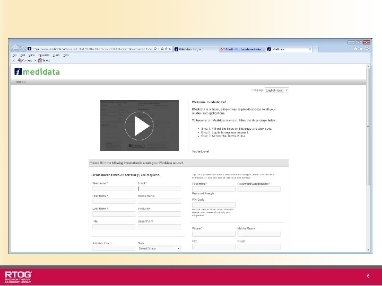The height and width of the screenshot is (286, 382).
Task: Open the Edit menu
Action: click(23, 55)
